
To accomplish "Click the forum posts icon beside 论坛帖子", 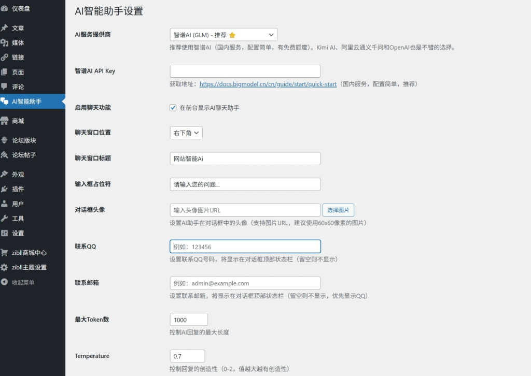I will 4,155.
